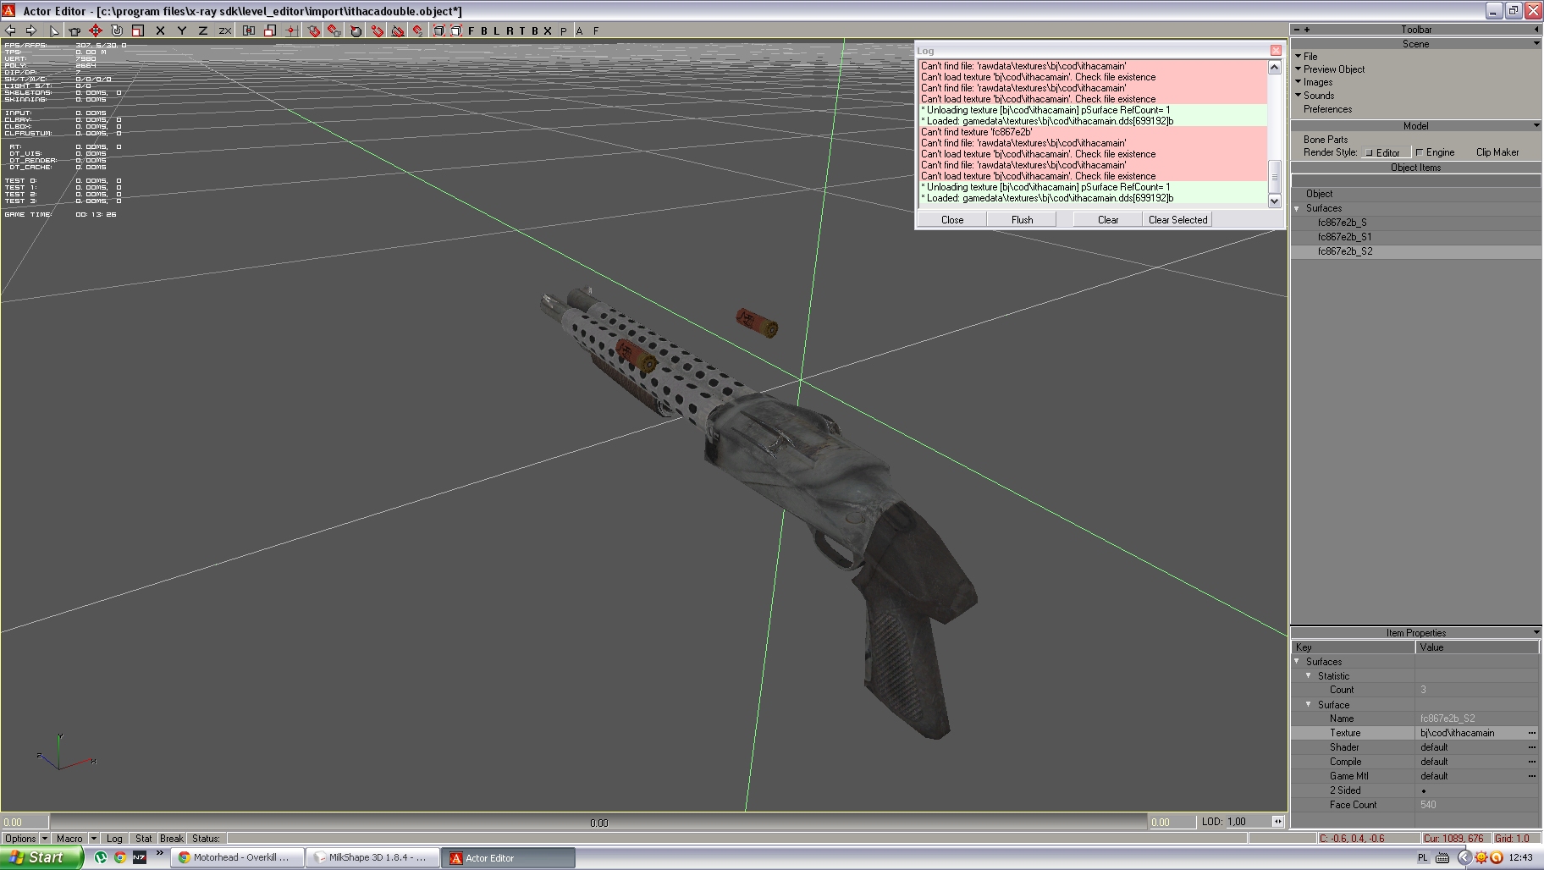Collapse the Model panel header arrow
Screen dimensions: 1544x870
pos(1536,125)
